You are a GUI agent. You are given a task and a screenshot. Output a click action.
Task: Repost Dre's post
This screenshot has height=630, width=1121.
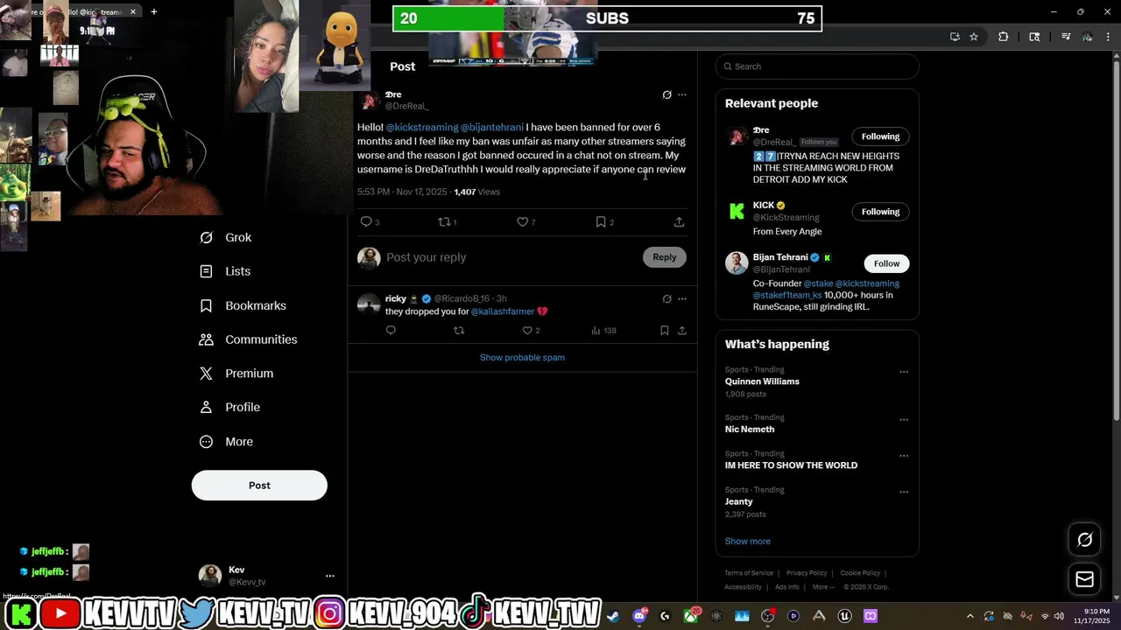[x=444, y=222]
